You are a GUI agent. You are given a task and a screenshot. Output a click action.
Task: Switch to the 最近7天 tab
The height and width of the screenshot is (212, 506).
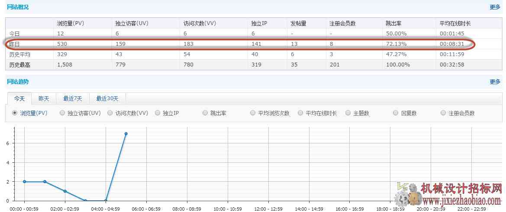[x=72, y=98]
